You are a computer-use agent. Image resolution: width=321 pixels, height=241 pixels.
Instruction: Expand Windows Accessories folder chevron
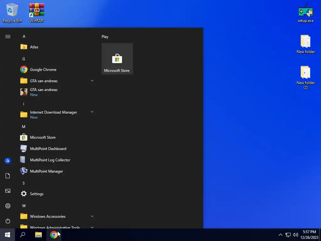(92, 216)
